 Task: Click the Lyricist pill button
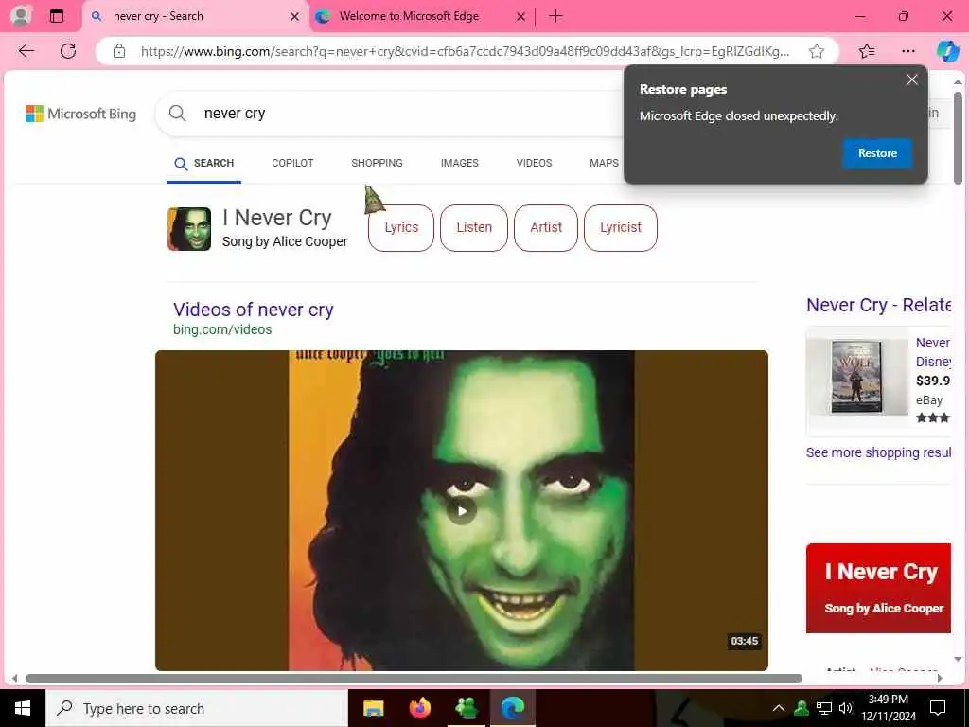click(x=621, y=227)
